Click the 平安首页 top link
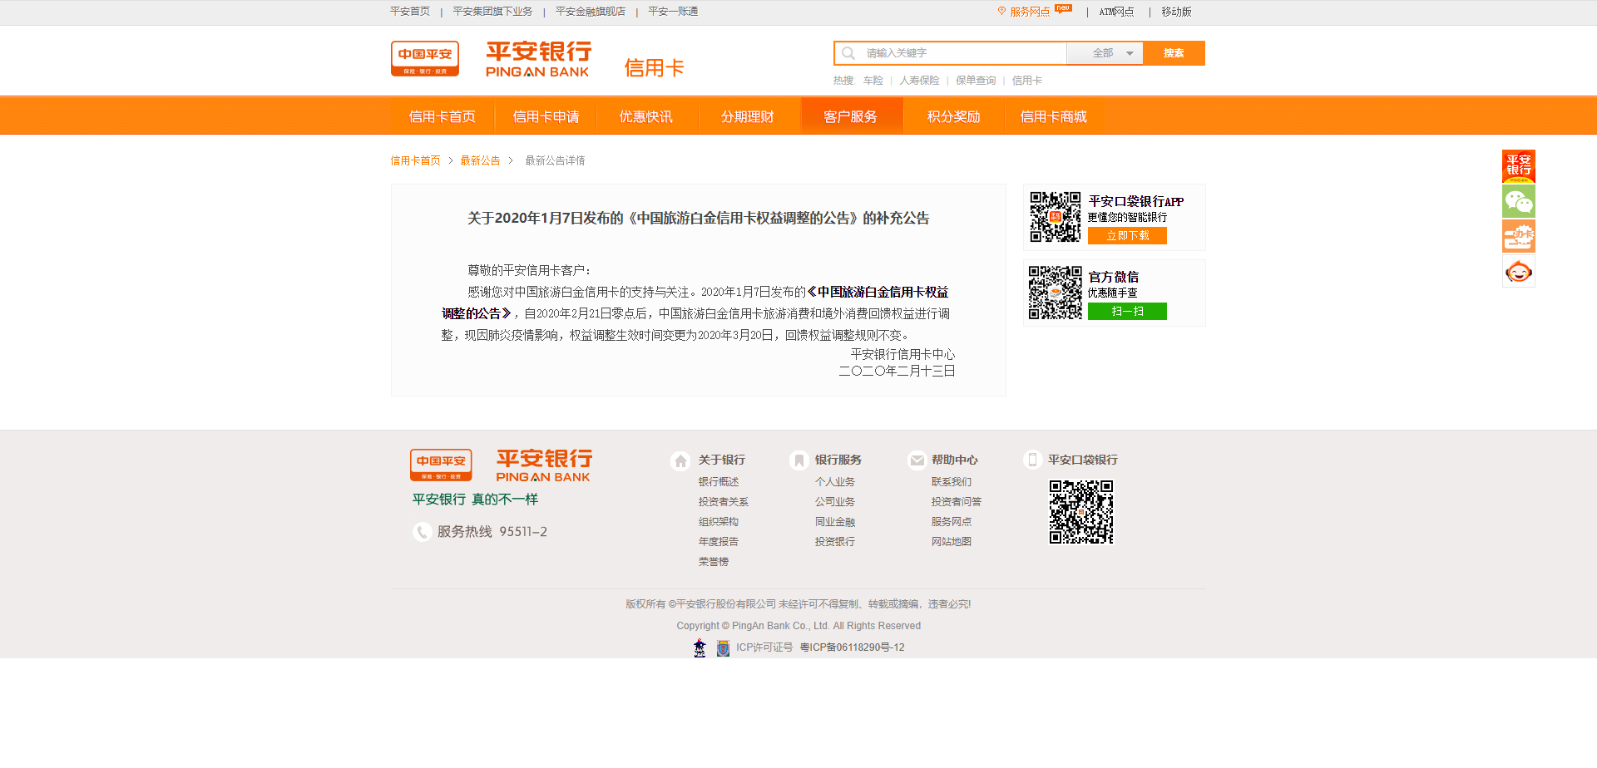Viewport: 1597px width, 768px height. (410, 12)
